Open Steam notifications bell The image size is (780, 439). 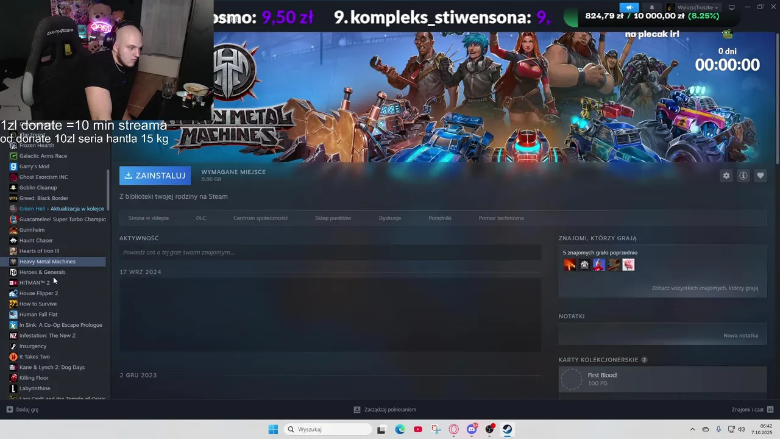(x=651, y=7)
